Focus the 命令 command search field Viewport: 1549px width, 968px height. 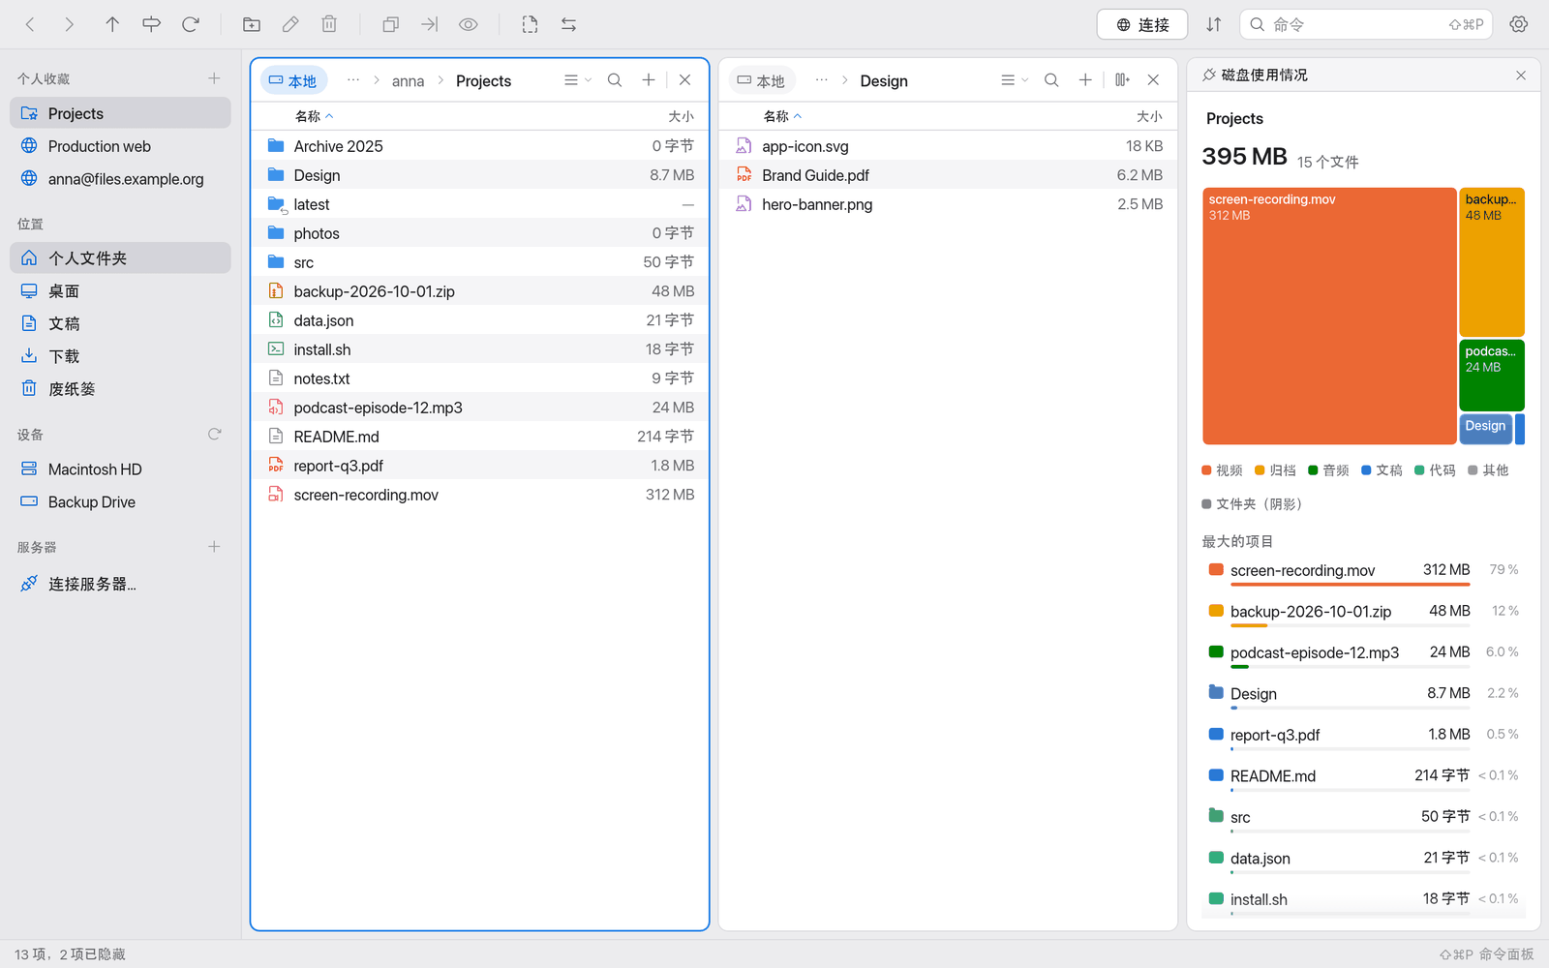click(1366, 24)
